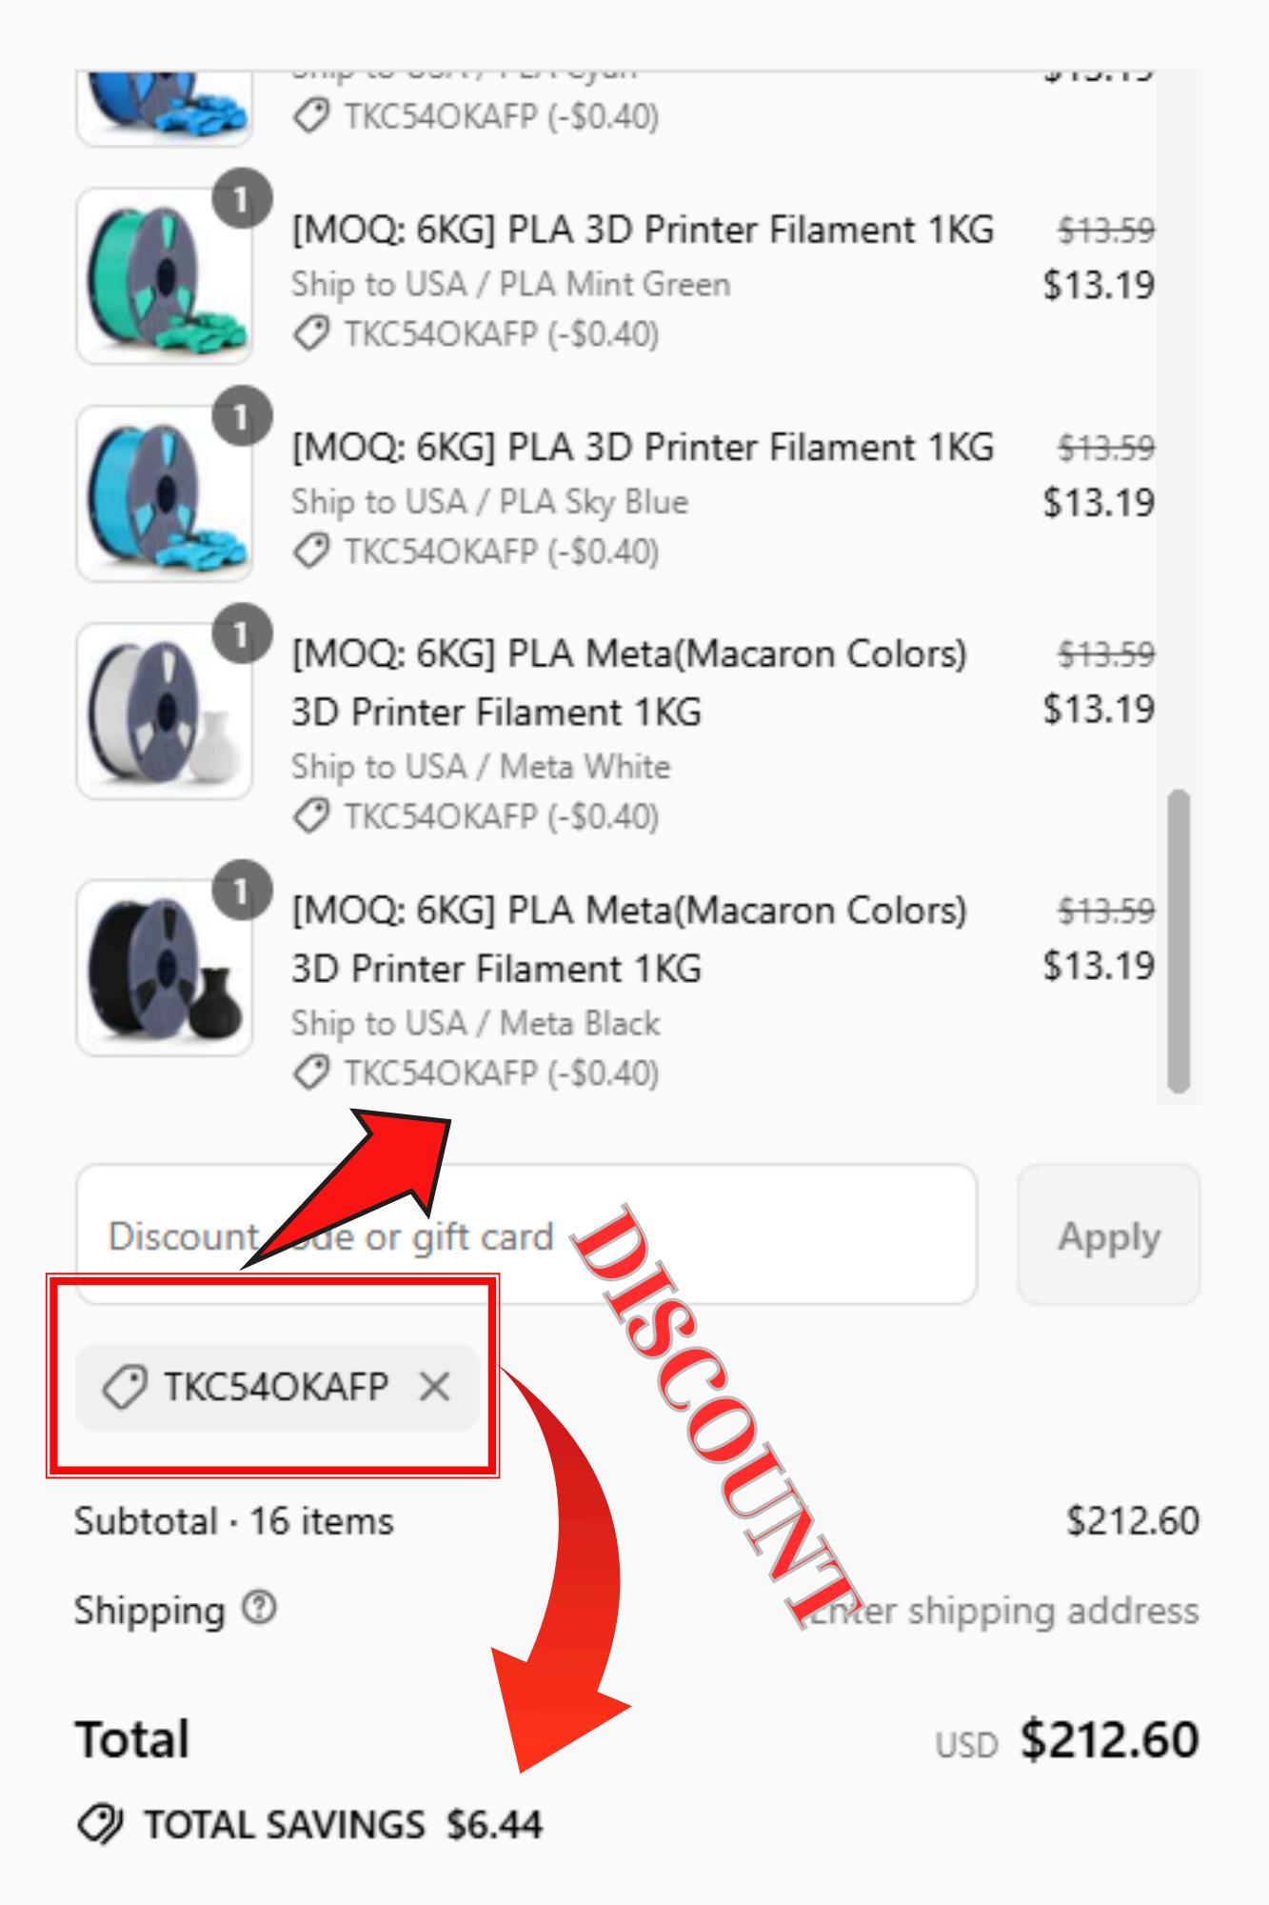The height and width of the screenshot is (1905, 1269).
Task: Focus the Discount code or gift card field
Action: click(x=526, y=1235)
